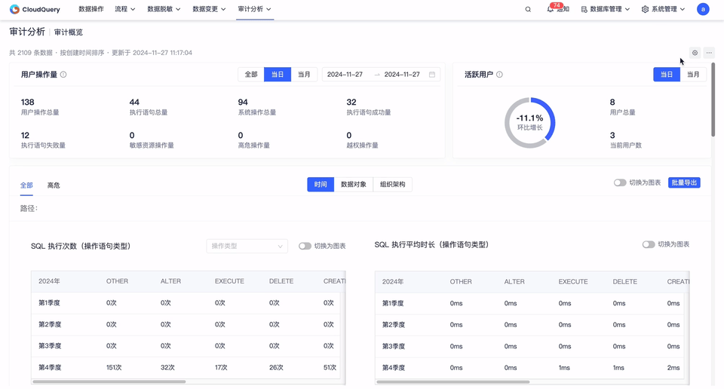Click the -11.1% growth ring chart
This screenshot has width=724, height=389.
[529, 122]
